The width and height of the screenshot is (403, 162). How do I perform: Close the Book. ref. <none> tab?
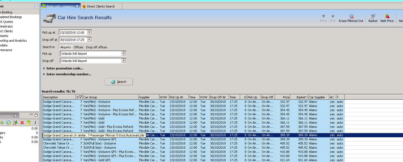(x=77, y=6)
